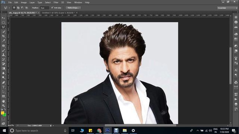Viewport: 239px width, 134px height.
Task: Open the Styles panel icon
Action: (236, 51)
